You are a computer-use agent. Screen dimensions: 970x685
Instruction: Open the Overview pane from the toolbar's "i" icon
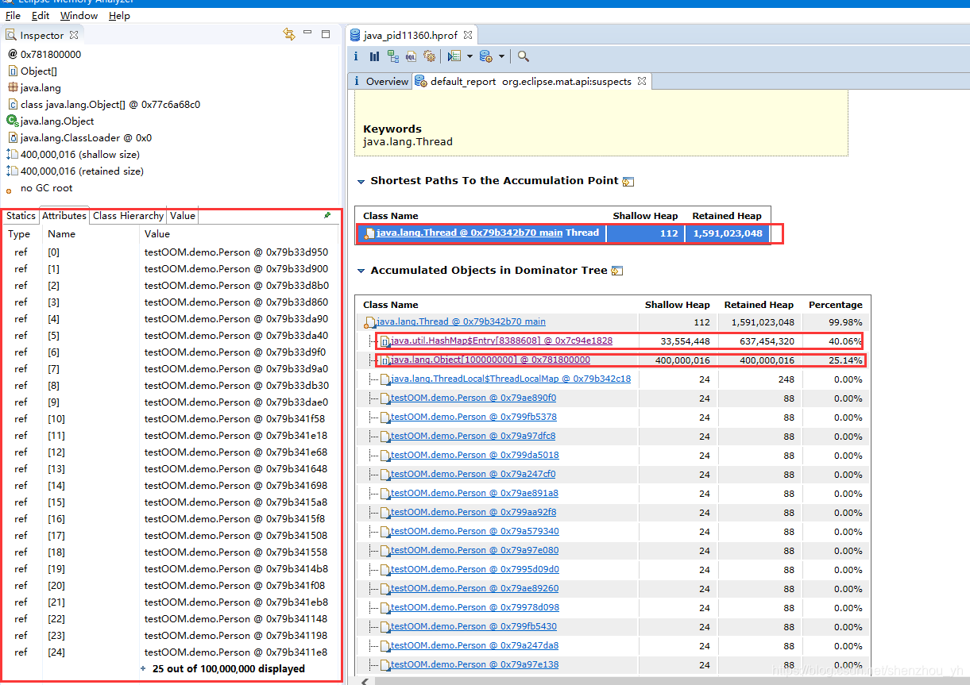(356, 56)
